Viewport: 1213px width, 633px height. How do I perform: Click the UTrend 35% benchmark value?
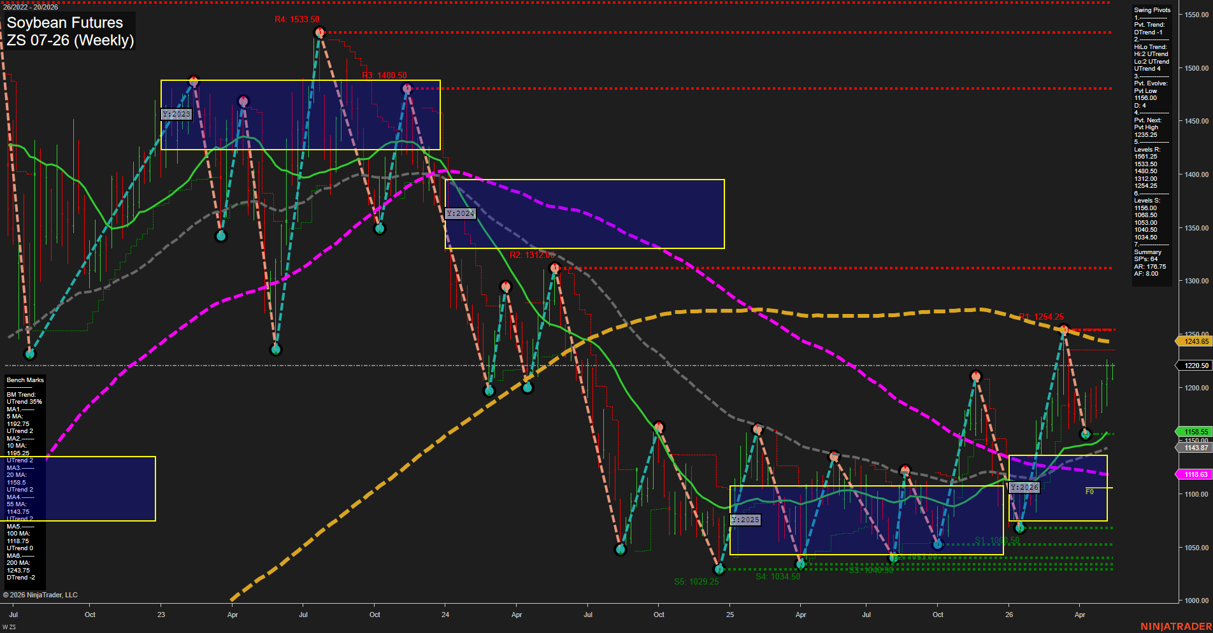24,402
